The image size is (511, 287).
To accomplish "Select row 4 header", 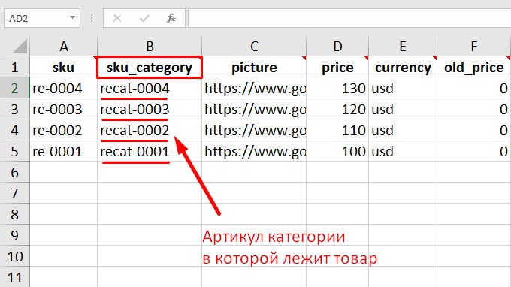I will click(15, 130).
